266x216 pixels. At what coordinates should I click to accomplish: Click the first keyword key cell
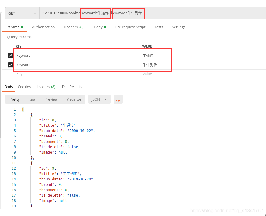click(77, 56)
